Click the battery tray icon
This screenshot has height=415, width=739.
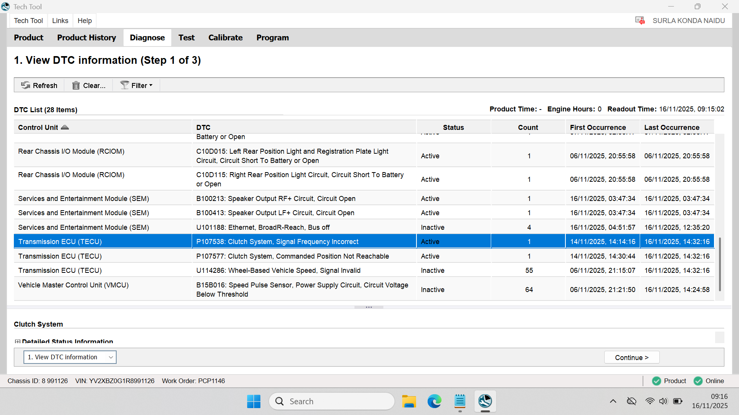coord(678,401)
